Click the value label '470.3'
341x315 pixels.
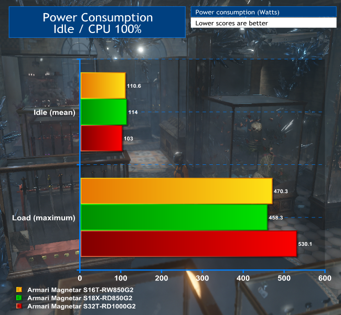point(281,191)
